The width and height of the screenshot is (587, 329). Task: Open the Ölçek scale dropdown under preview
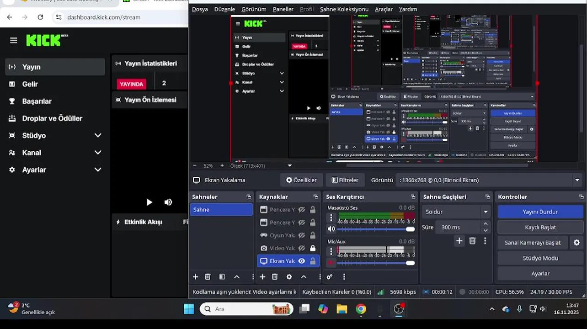[x=289, y=165]
